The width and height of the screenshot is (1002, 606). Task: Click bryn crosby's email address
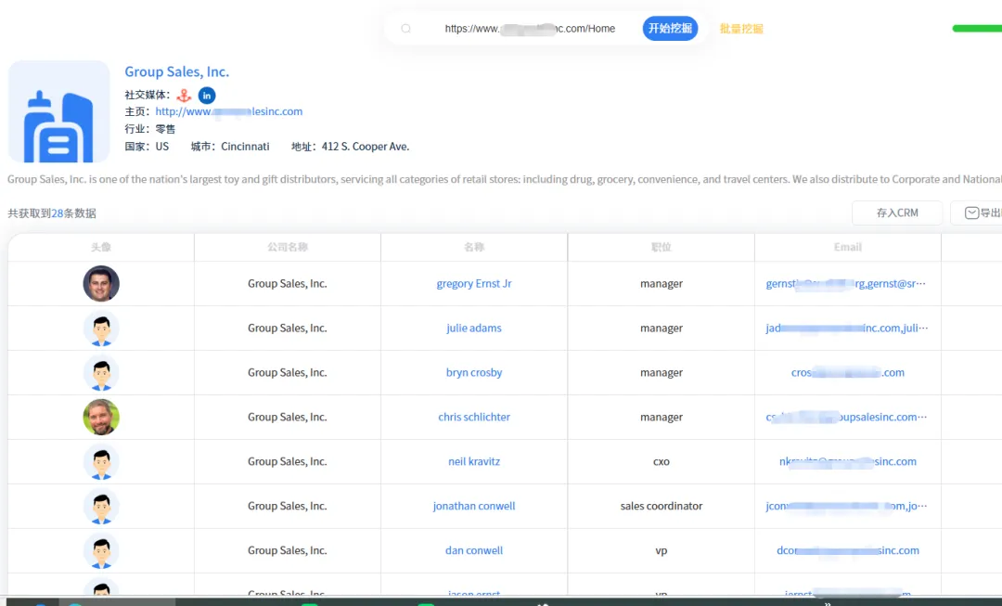pos(848,373)
